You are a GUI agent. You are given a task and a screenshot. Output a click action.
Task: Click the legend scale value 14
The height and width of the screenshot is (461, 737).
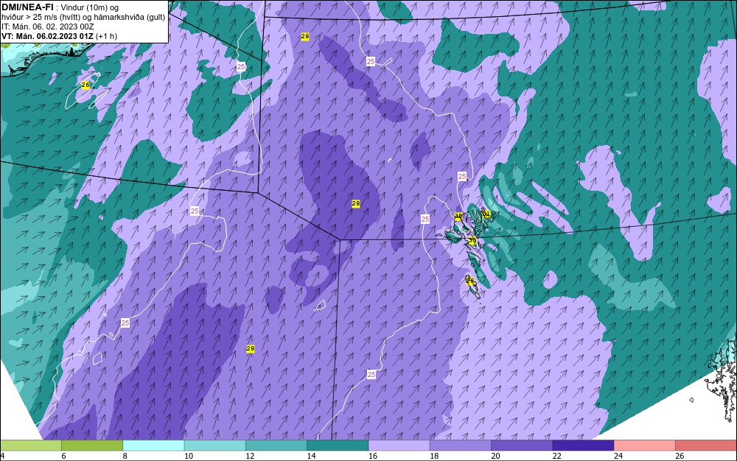tap(311, 456)
